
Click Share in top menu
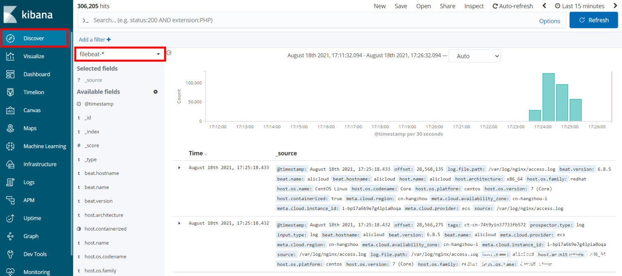pos(447,6)
